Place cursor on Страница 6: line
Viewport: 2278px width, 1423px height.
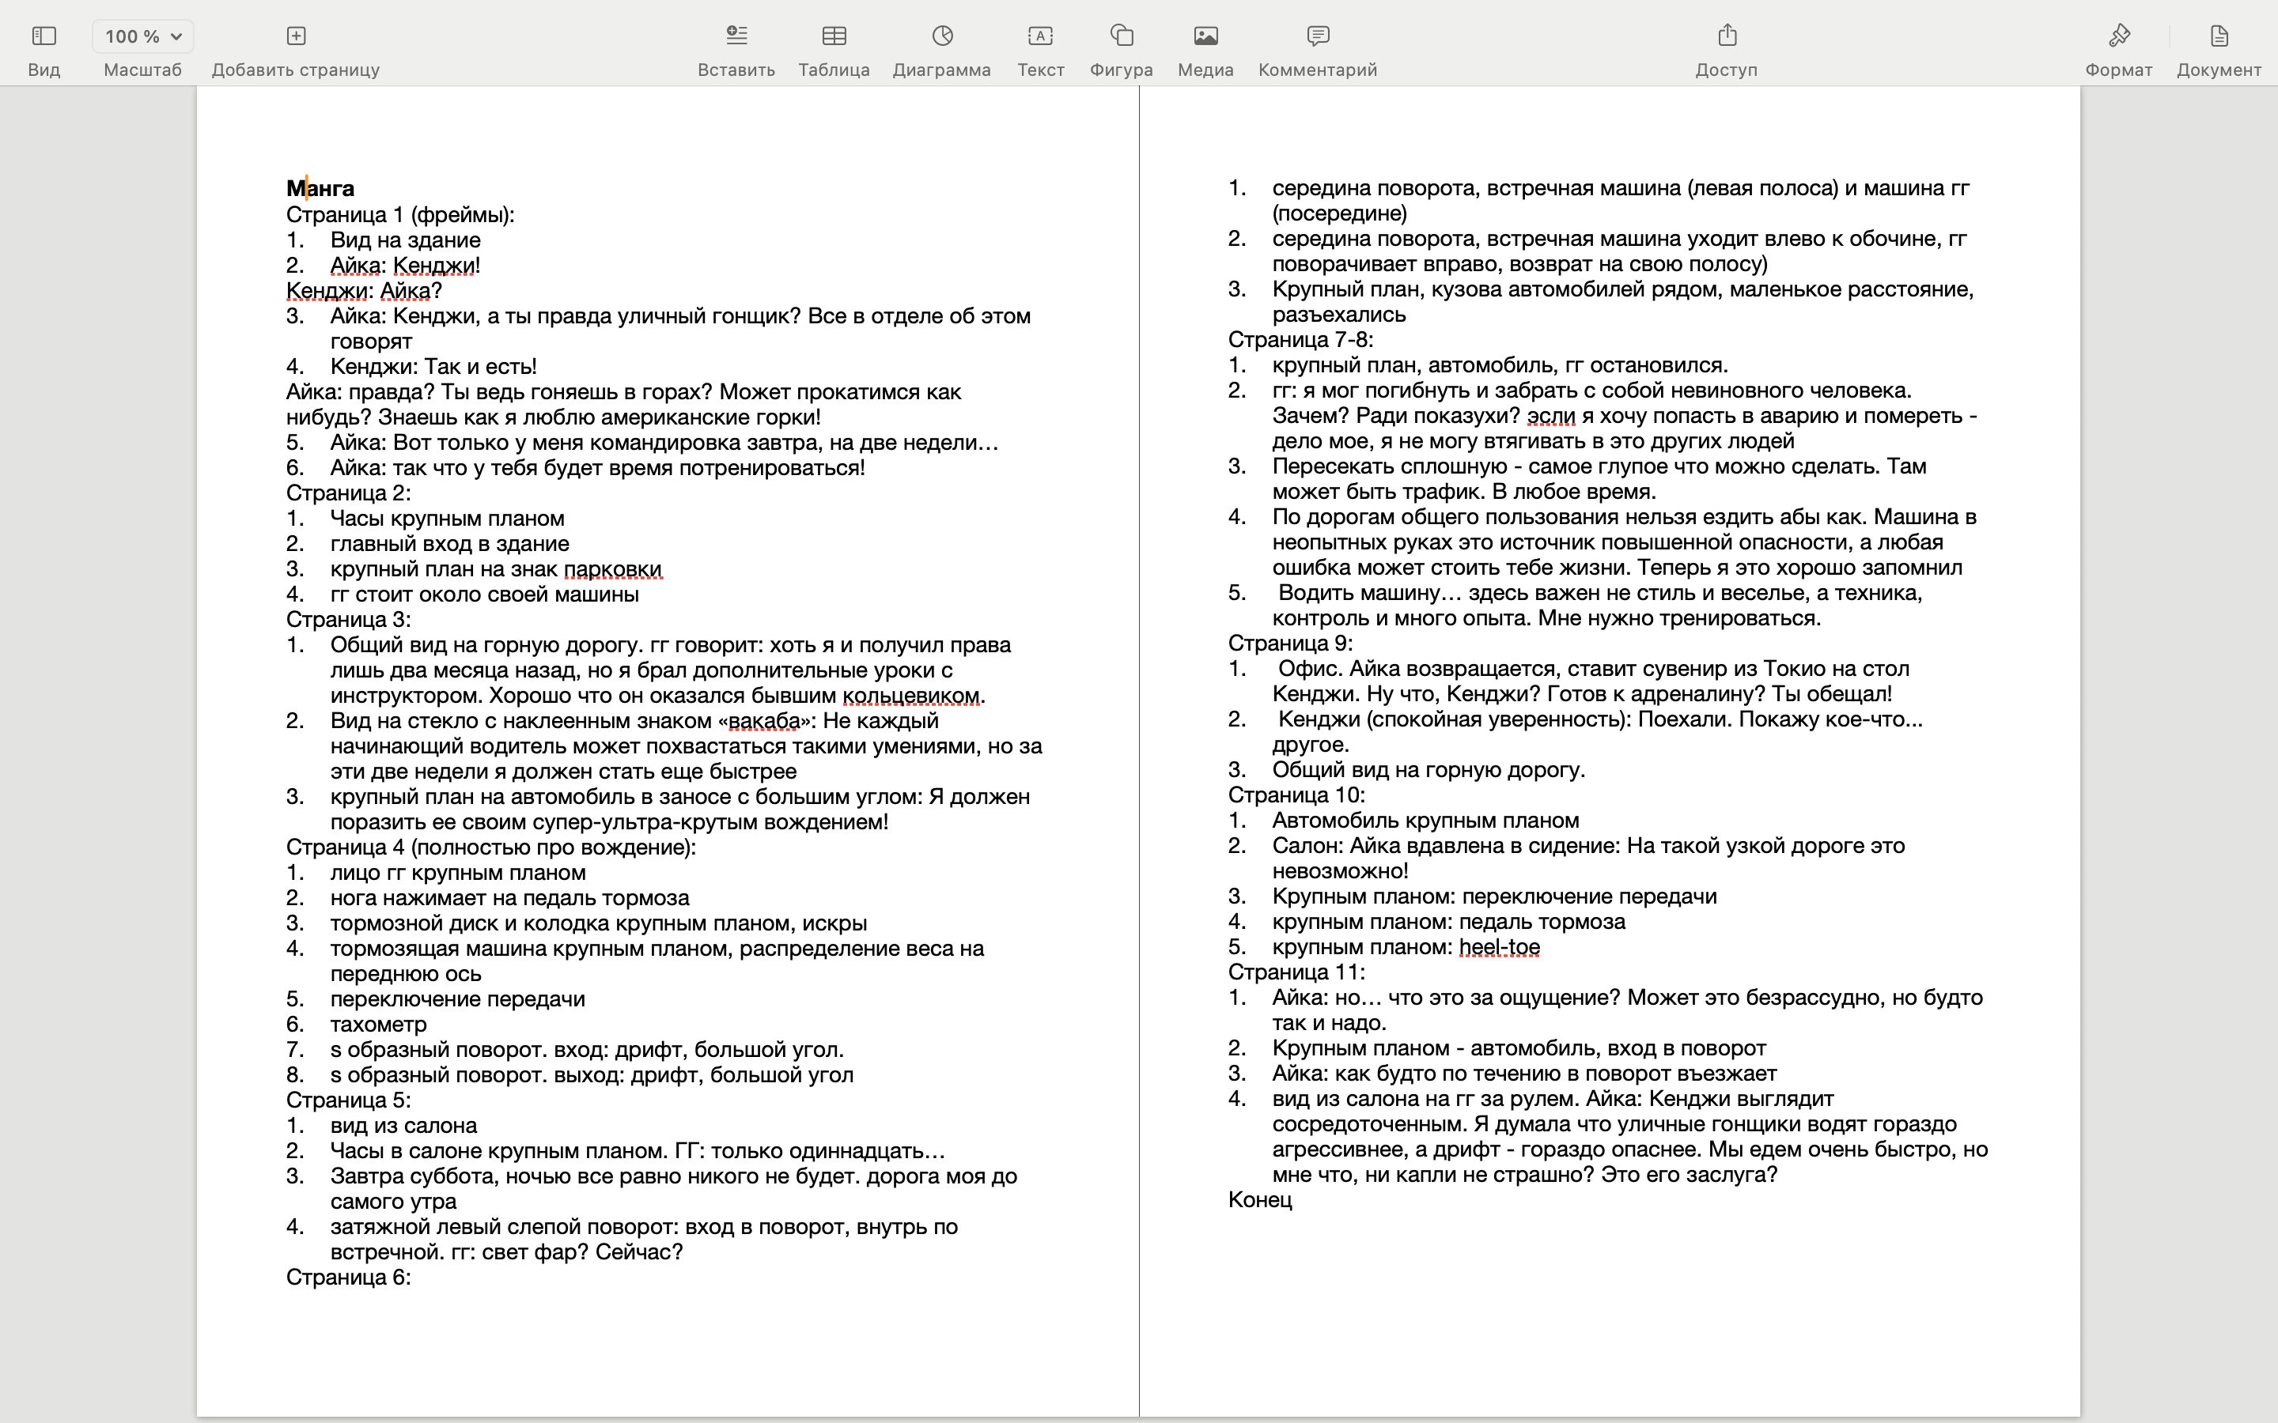click(x=348, y=1277)
